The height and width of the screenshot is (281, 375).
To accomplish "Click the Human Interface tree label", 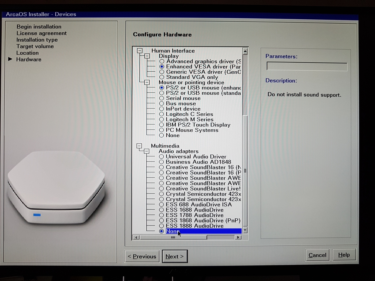I will click(173, 51).
